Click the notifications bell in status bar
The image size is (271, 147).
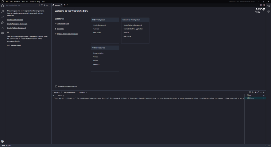266,146
